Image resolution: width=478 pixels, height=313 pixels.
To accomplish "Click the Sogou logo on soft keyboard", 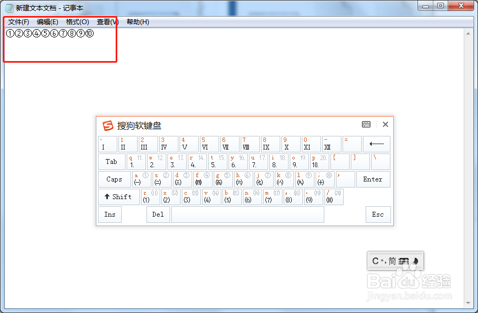I will [x=108, y=125].
